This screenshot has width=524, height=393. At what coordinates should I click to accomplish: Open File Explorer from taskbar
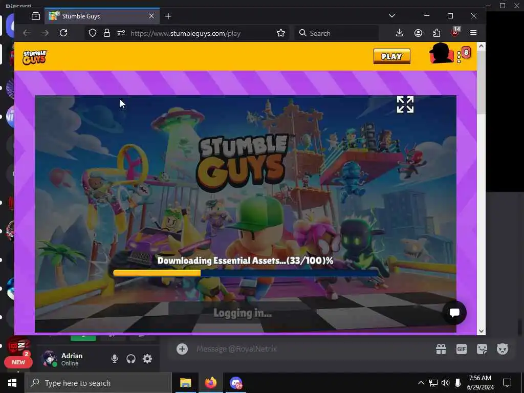185,383
